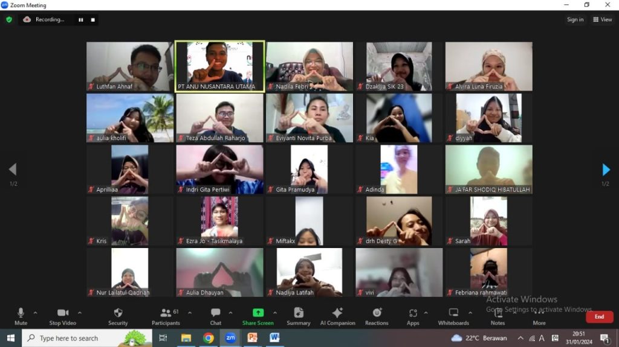Select Febriana rahmawati's video tile
Screen dimensions: 619x347
pyautogui.click(x=488, y=273)
